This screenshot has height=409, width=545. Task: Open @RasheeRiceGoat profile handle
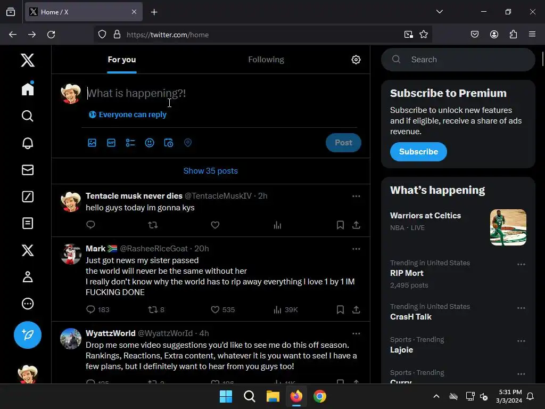(154, 249)
